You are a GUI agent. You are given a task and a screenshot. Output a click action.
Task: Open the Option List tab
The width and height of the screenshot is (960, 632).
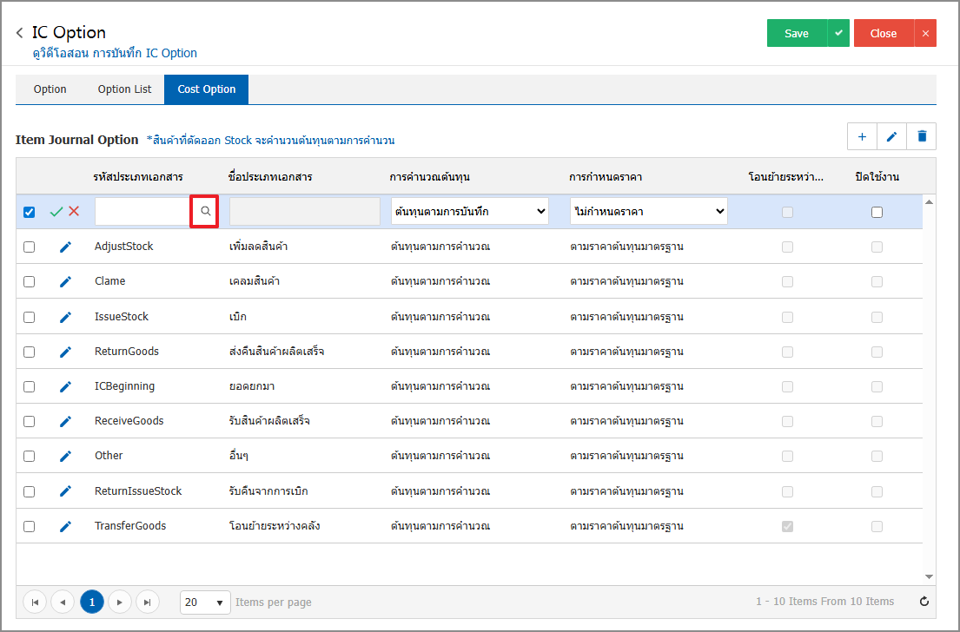point(124,89)
